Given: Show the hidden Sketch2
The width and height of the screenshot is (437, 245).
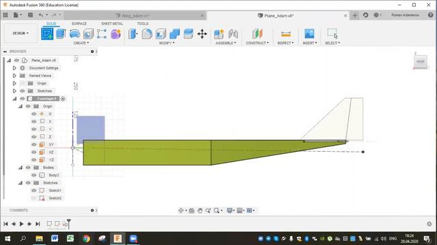Looking at the screenshot, I should (x=34, y=198).
